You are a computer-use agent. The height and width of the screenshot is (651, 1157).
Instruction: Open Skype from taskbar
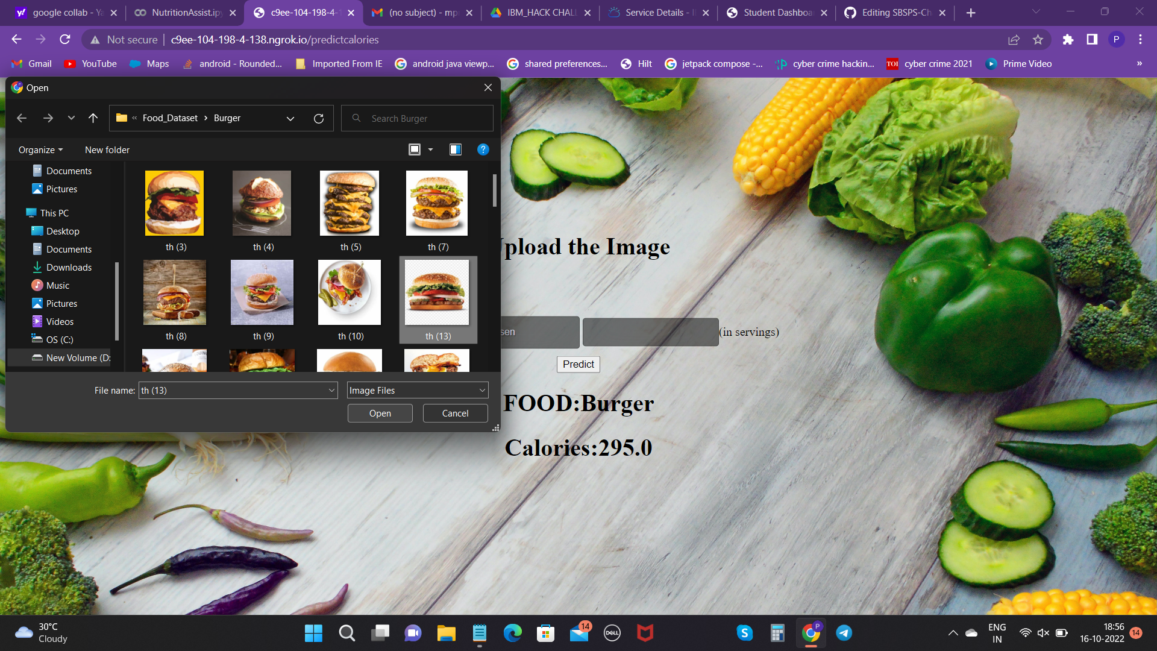745,633
